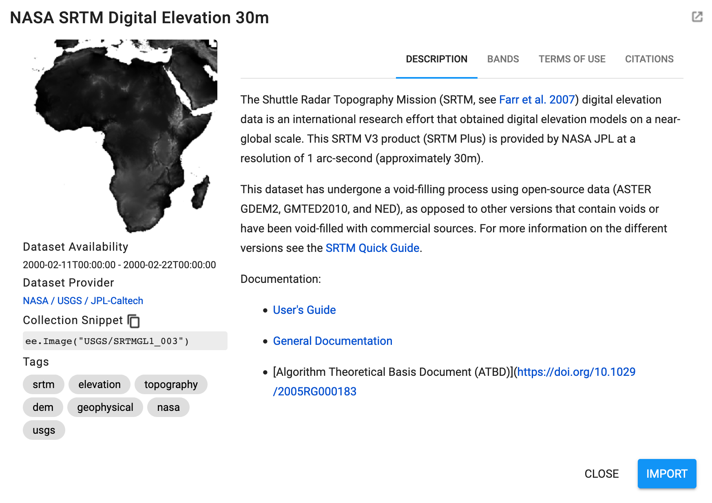Viewport: 712px width, 503px height.
Task: Click the srtm tag chip
Action: pos(44,385)
